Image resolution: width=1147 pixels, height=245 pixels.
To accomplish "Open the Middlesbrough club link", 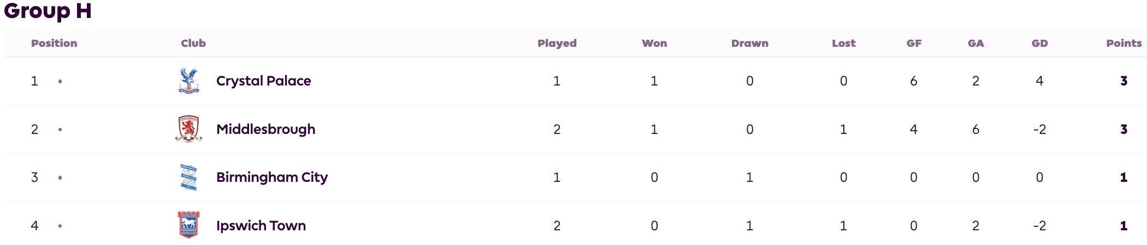I will (266, 129).
